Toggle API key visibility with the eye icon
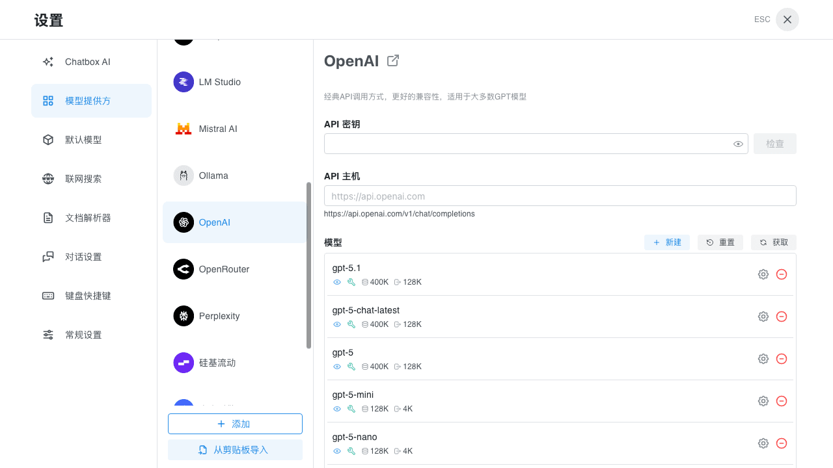833x468 pixels. 738,144
